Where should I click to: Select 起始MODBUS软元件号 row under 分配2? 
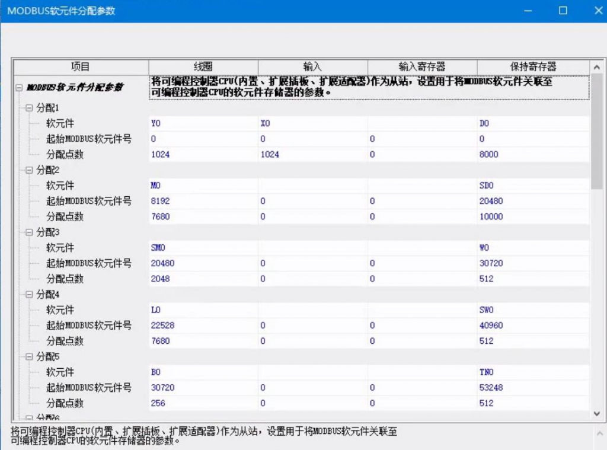point(89,201)
